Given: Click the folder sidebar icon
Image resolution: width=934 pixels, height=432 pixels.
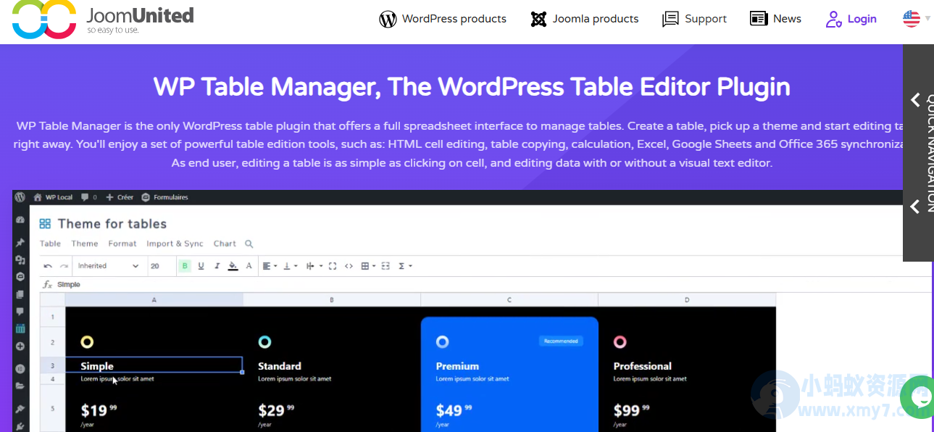Looking at the screenshot, I should pos(20,386).
